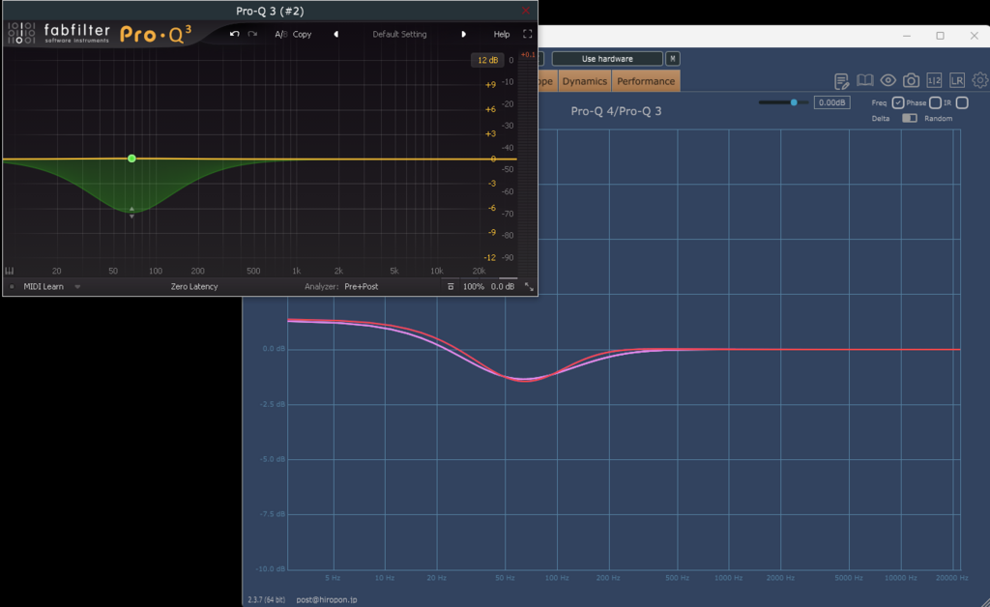Image resolution: width=990 pixels, height=607 pixels.
Task: Click the MIDI Learn button
Action: pos(44,286)
